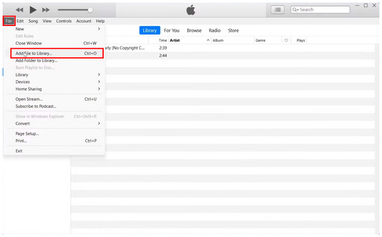Sort by the Album column header
Screen dimensions: 382x237
(x=232, y=41)
